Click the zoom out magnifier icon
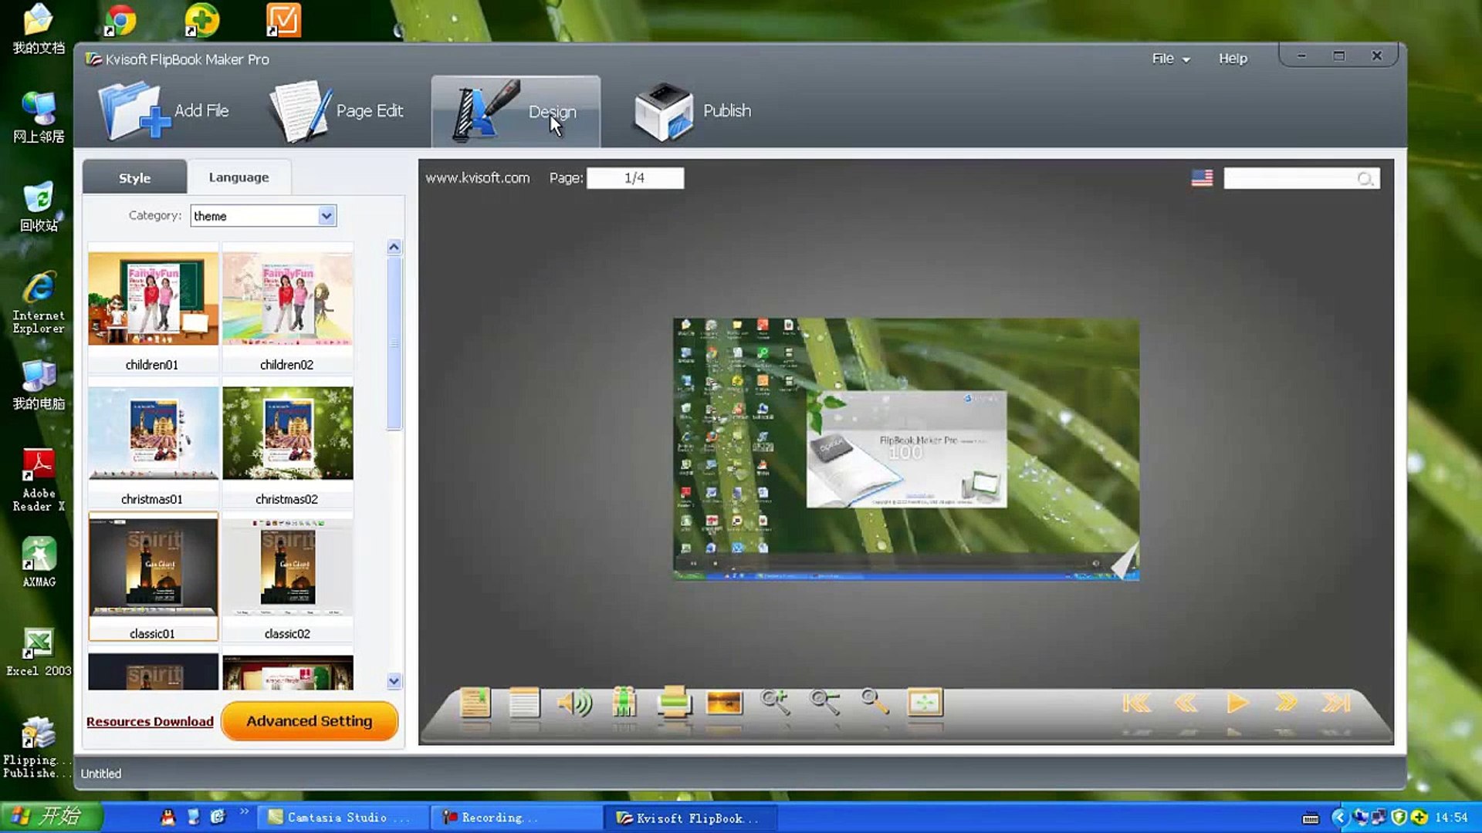 (x=824, y=702)
